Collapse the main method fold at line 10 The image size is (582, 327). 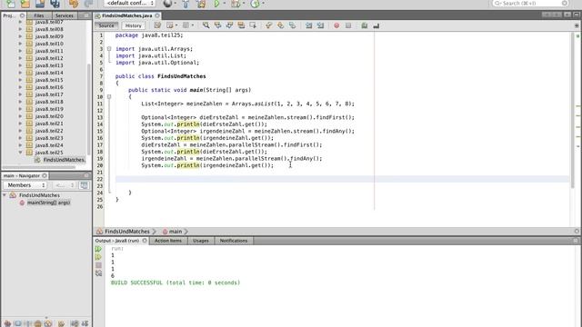[x=109, y=97]
